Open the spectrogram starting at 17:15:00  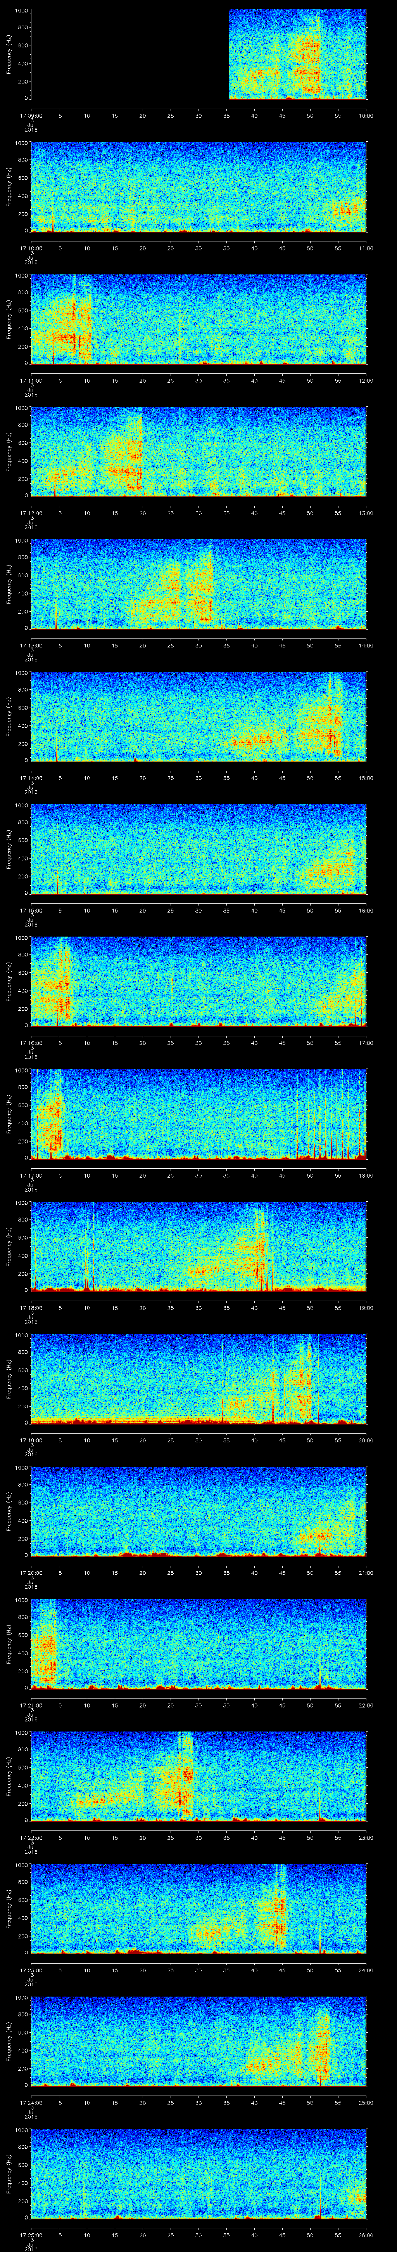[x=199, y=850]
